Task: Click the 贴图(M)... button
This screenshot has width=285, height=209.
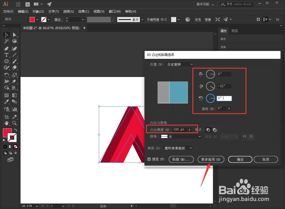Action: 181,159
